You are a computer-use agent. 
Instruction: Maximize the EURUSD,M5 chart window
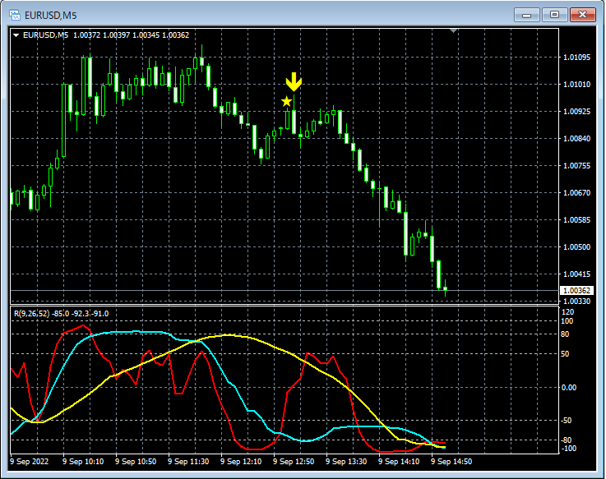(x=554, y=15)
